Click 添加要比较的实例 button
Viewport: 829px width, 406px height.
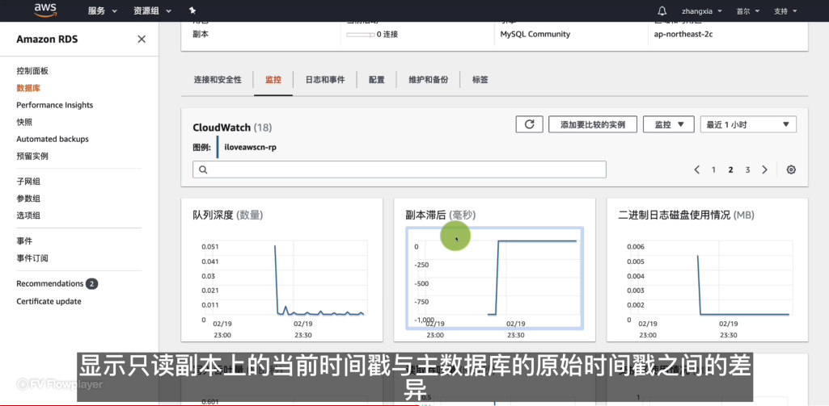(593, 124)
